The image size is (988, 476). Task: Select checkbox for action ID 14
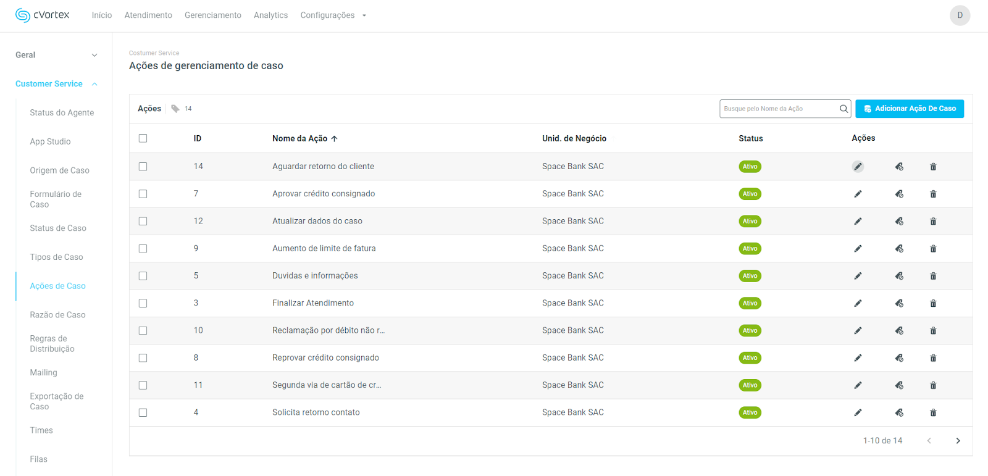(143, 167)
